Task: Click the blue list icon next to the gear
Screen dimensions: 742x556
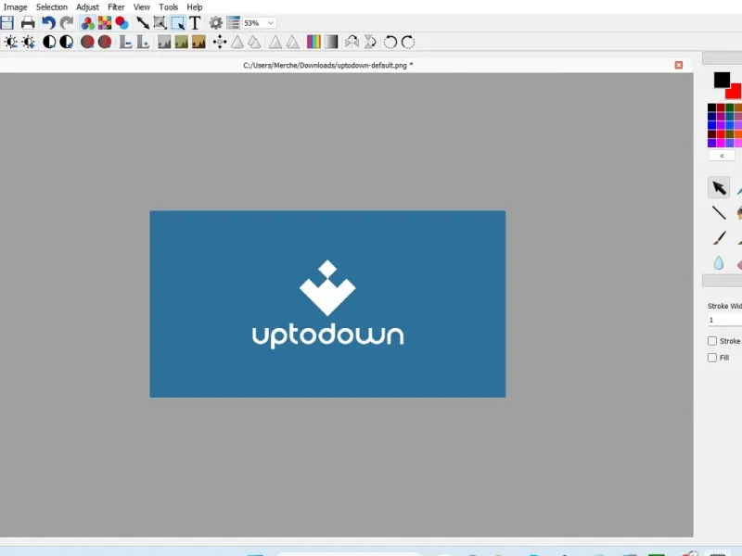Action: pos(234,22)
